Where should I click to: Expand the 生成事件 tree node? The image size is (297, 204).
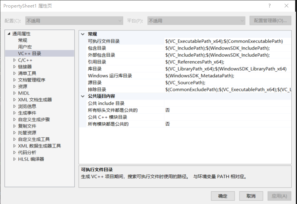(x=15, y=113)
